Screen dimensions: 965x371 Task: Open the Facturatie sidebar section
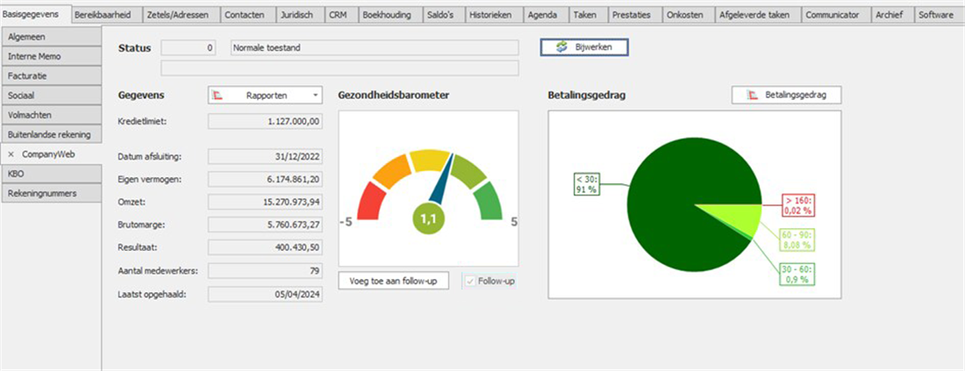coord(49,75)
